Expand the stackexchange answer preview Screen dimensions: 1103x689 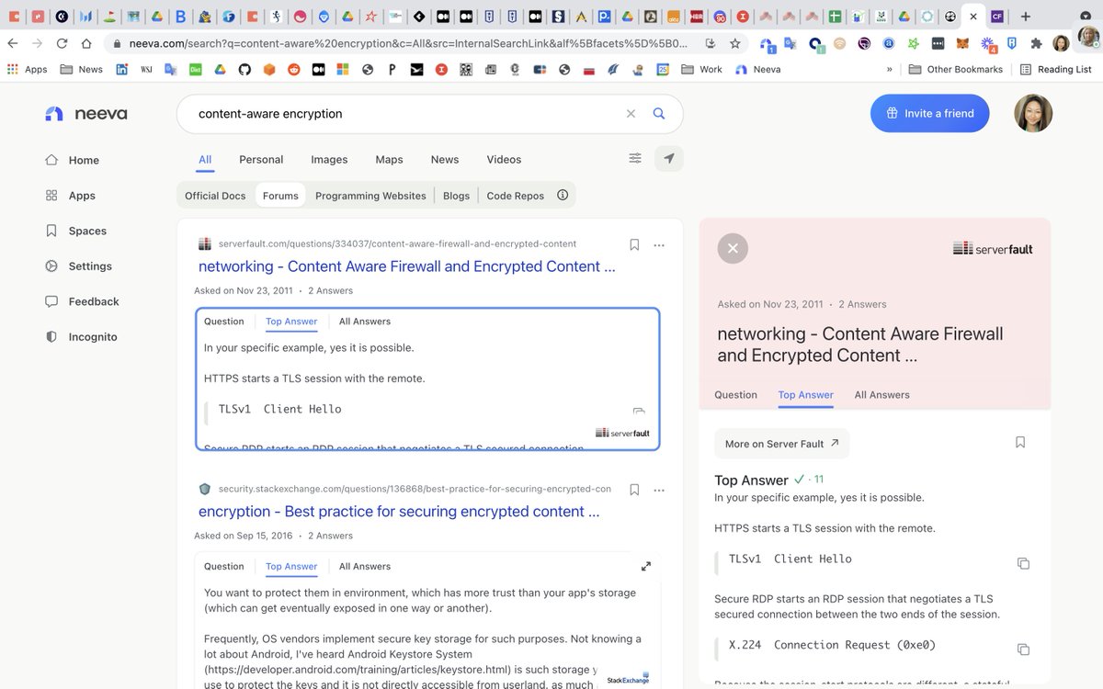pyautogui.click(x=646, y=567)
